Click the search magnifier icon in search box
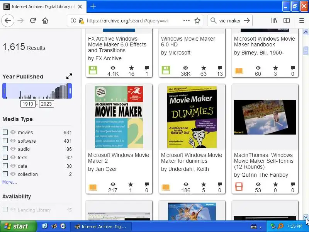The width and height of the screenshot is (309, 232). click(x=214, y=20)
